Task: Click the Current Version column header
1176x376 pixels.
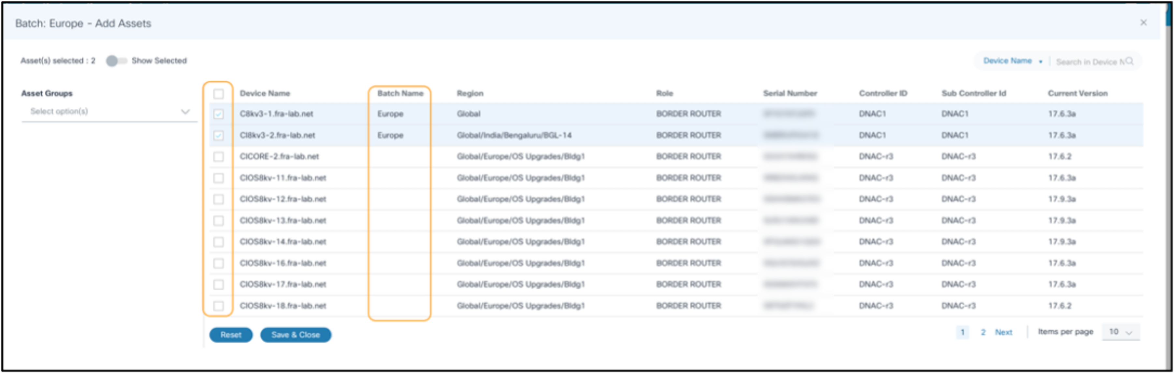Action: (1077, 93)
